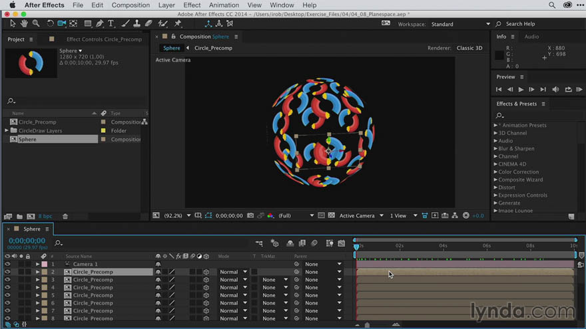The height and width of the screenshot is (329, 586).
Task: Select the Pen tool
Action: [99, 23]
